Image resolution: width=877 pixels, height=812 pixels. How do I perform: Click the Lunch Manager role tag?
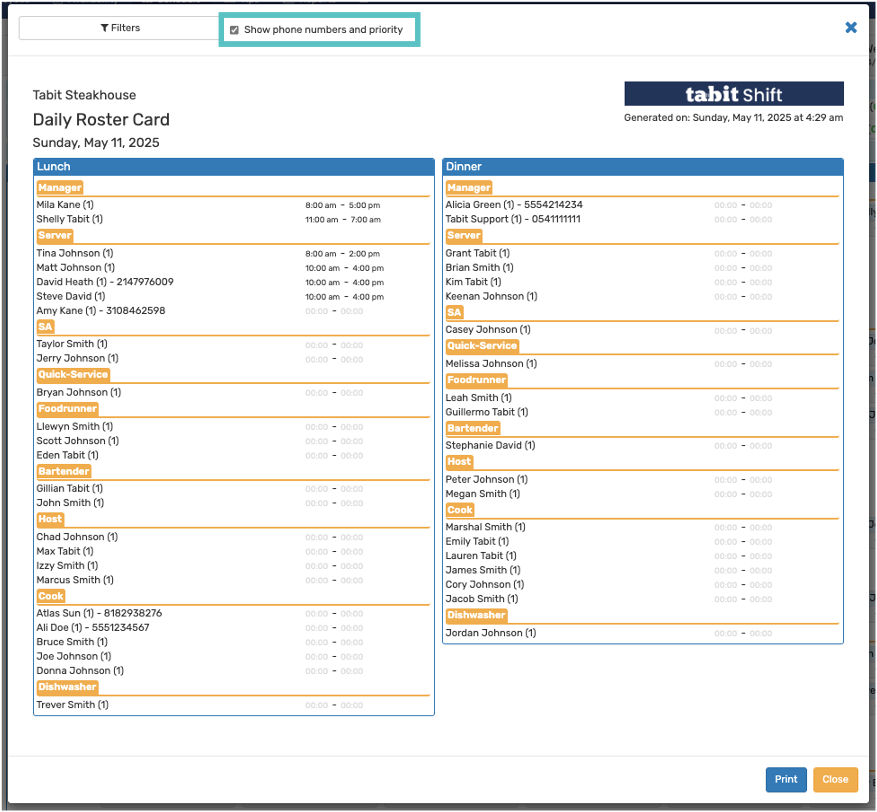(59, 188)
